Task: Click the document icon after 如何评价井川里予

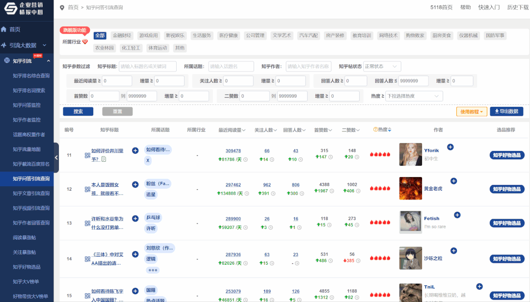Action: 104,159
